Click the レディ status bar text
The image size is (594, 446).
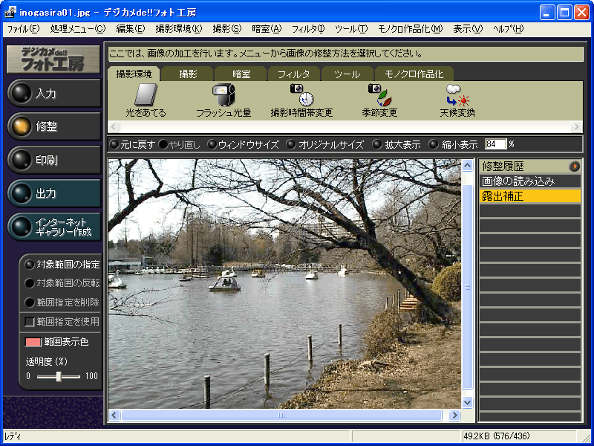click(x=13, y=436)
